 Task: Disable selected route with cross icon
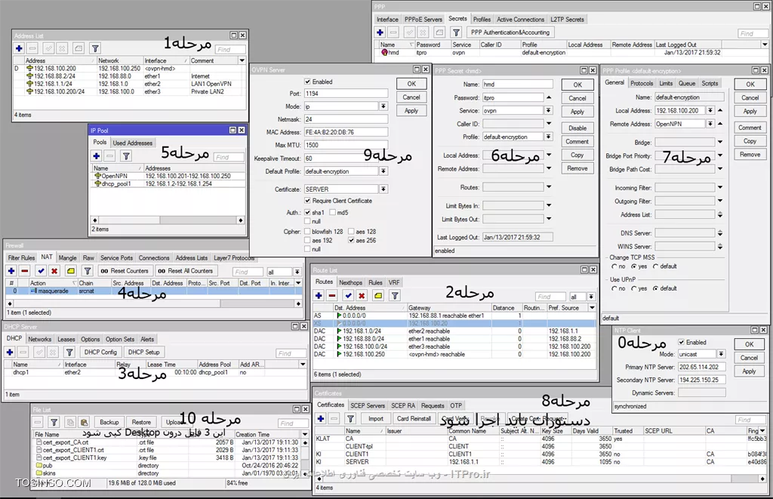click(362, 295)
